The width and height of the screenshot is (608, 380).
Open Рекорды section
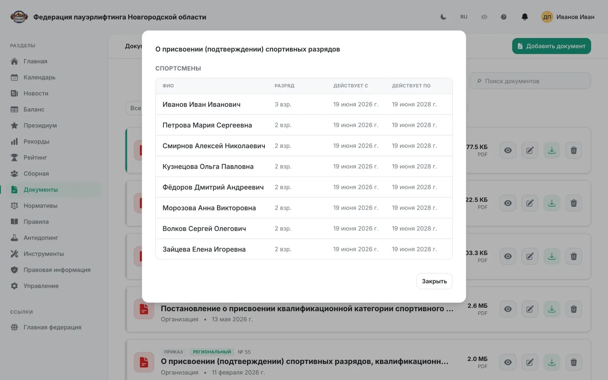click(36, 141)
